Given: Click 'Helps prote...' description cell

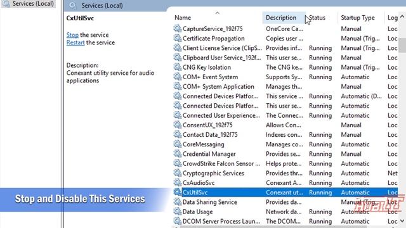Looking at the screenshot, I should 284,163.
